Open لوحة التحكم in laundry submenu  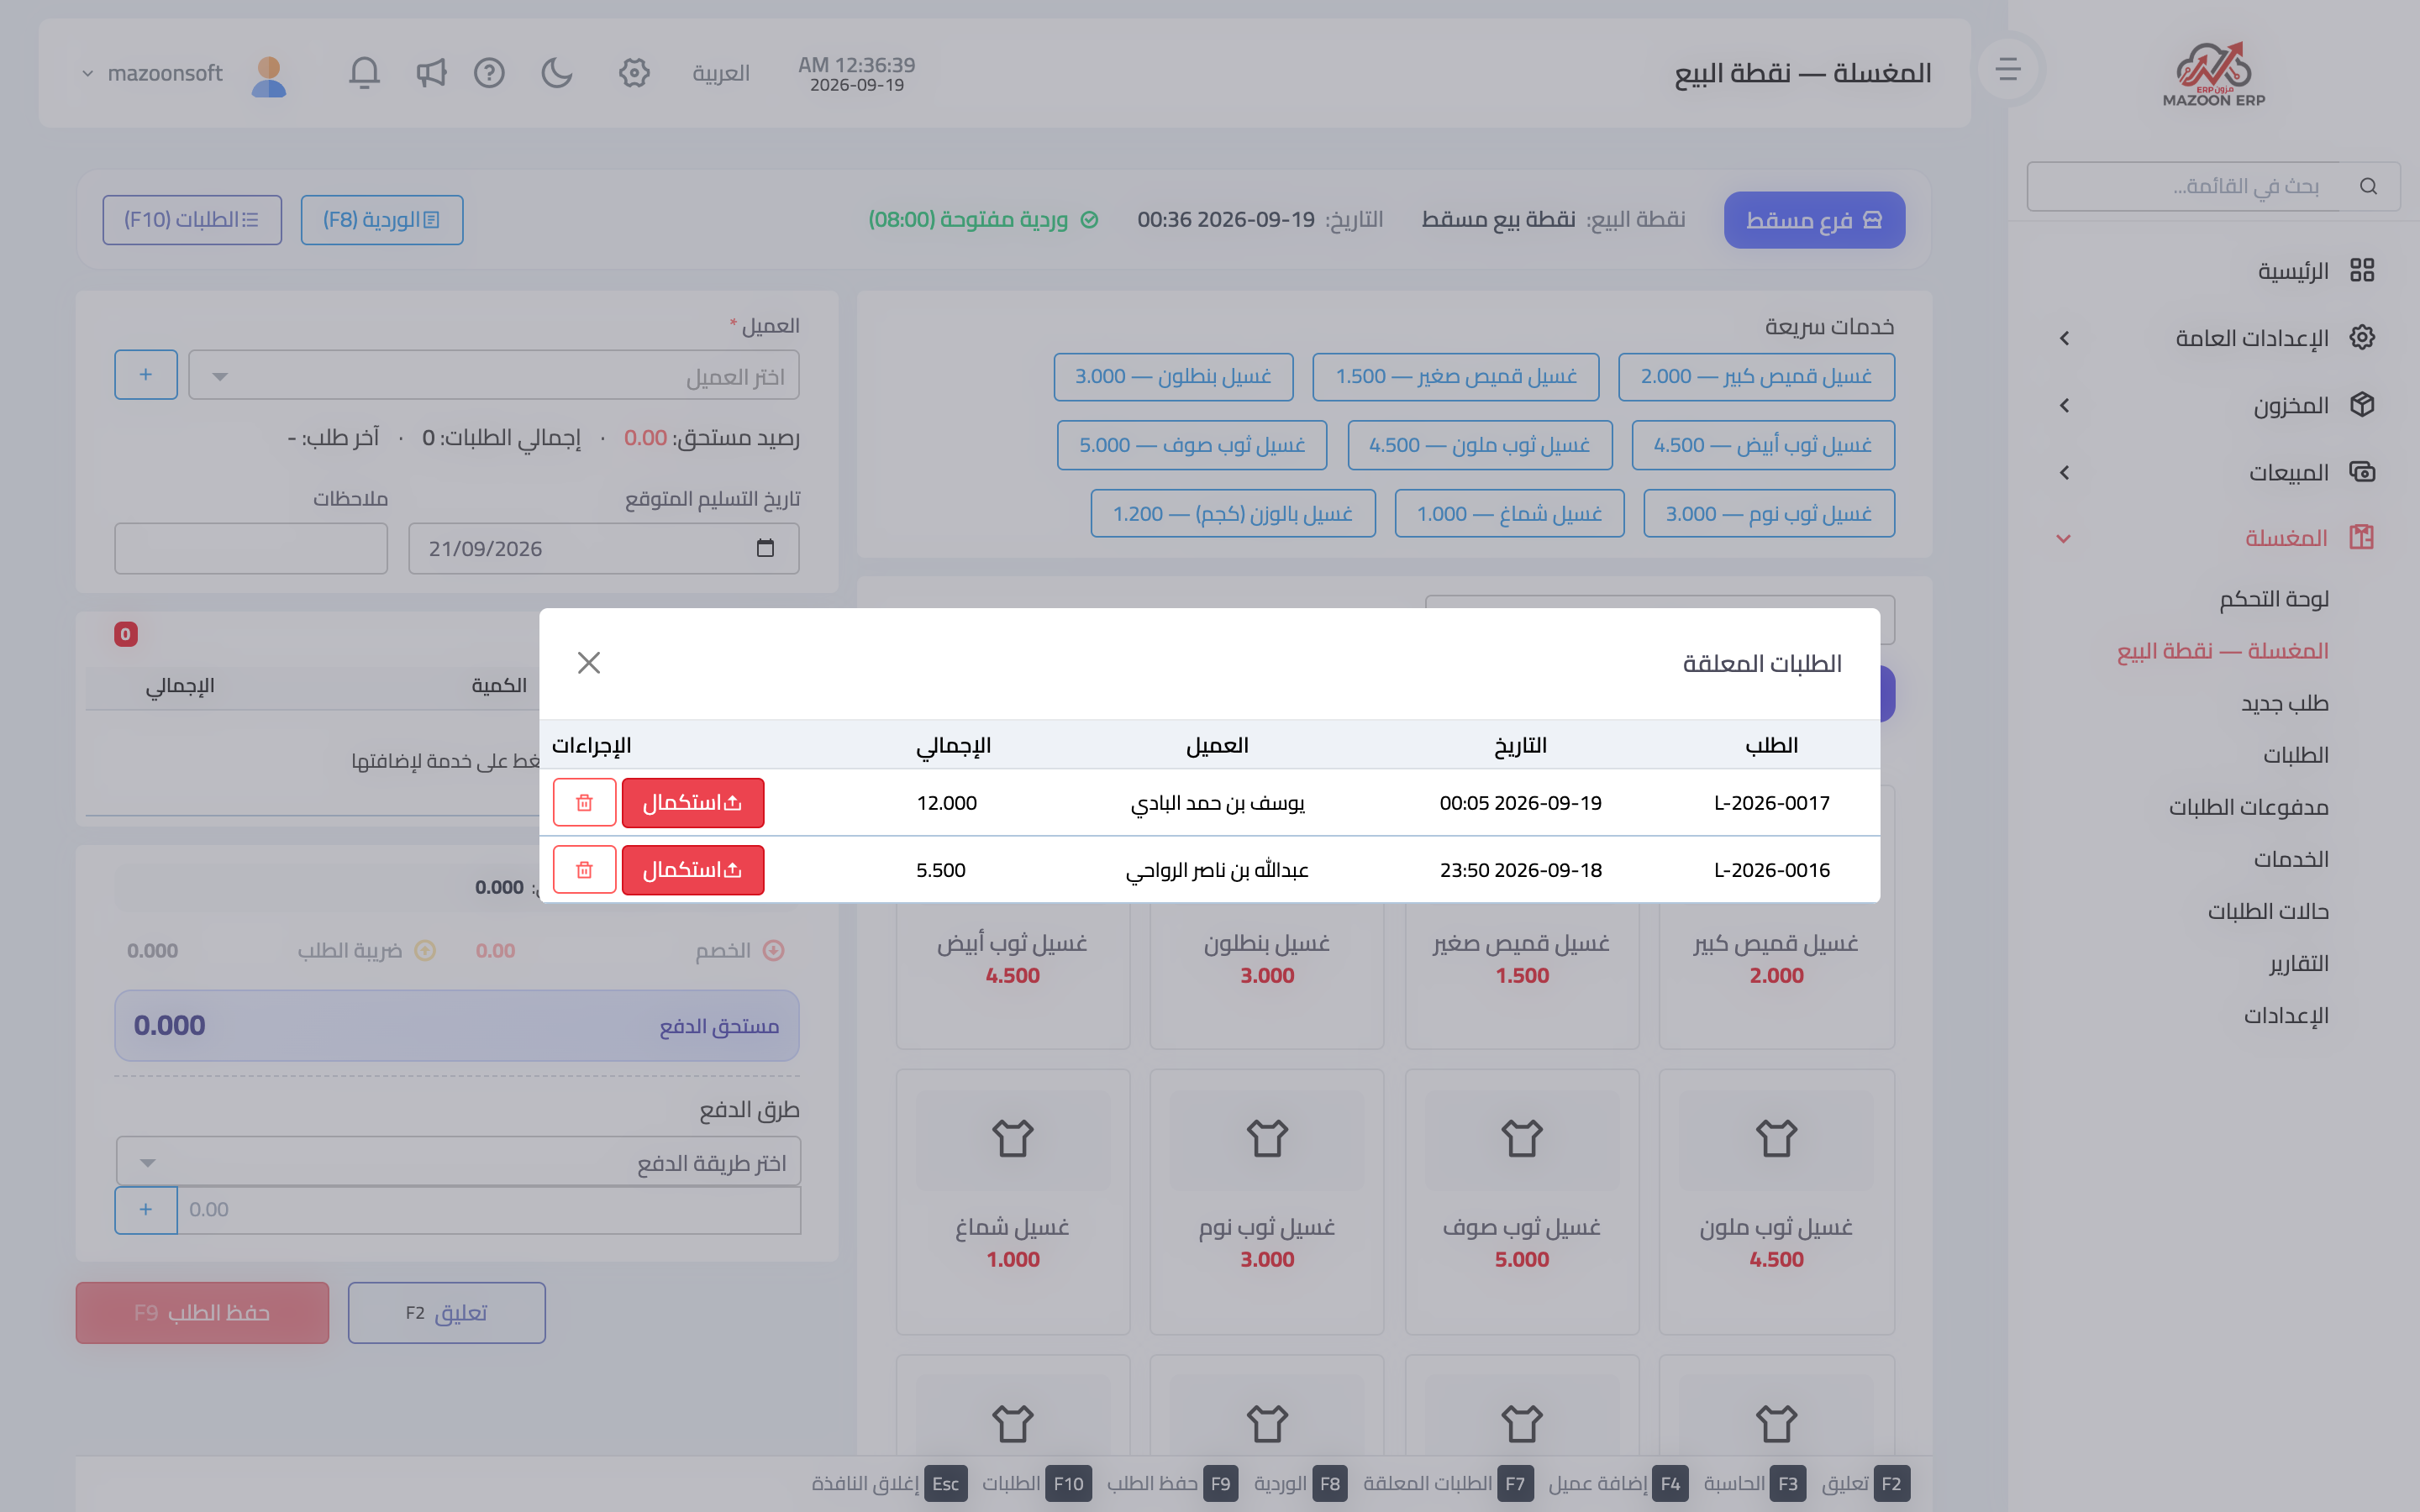click(2274, 599)
